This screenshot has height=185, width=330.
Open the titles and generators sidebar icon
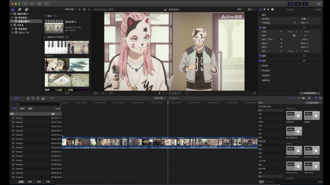tap(26, 10)
